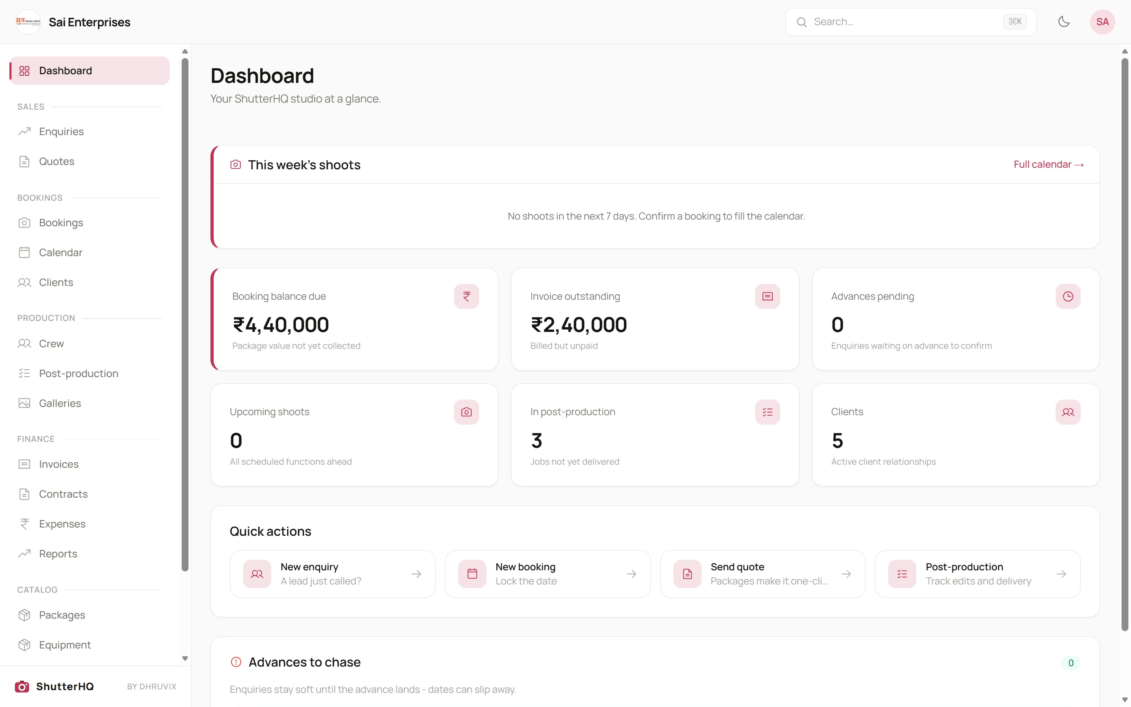The height and width of the screenshot is (707, 1131).
Task: Click the Advances pending card
Action: click(956, 319)
